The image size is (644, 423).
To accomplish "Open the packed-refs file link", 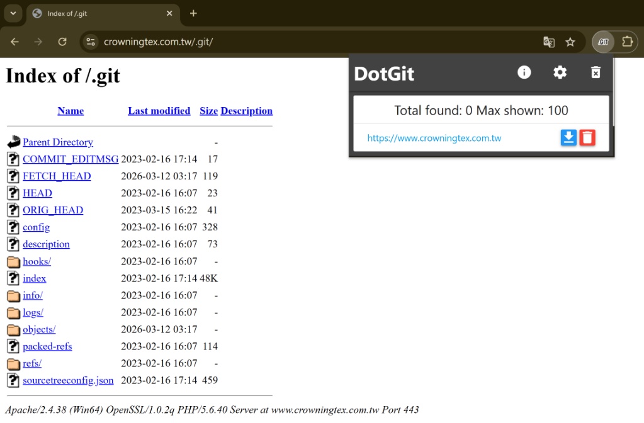I will [47, 347].
